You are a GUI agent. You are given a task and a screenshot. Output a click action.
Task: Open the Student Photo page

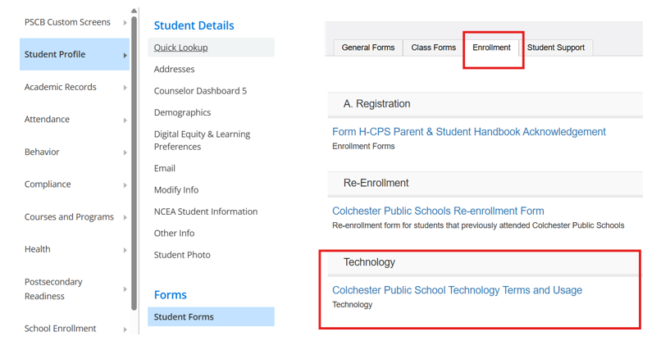click(182, 255)
